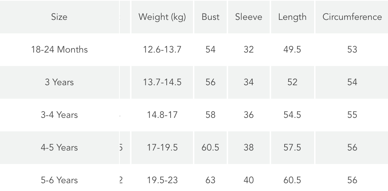Click the Size column header
388x191 pixels.
point(59,17)
